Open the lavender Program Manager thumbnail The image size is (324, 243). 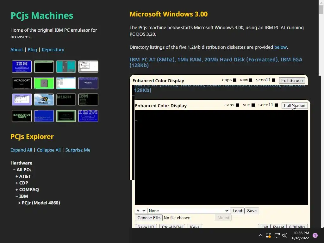22,99
